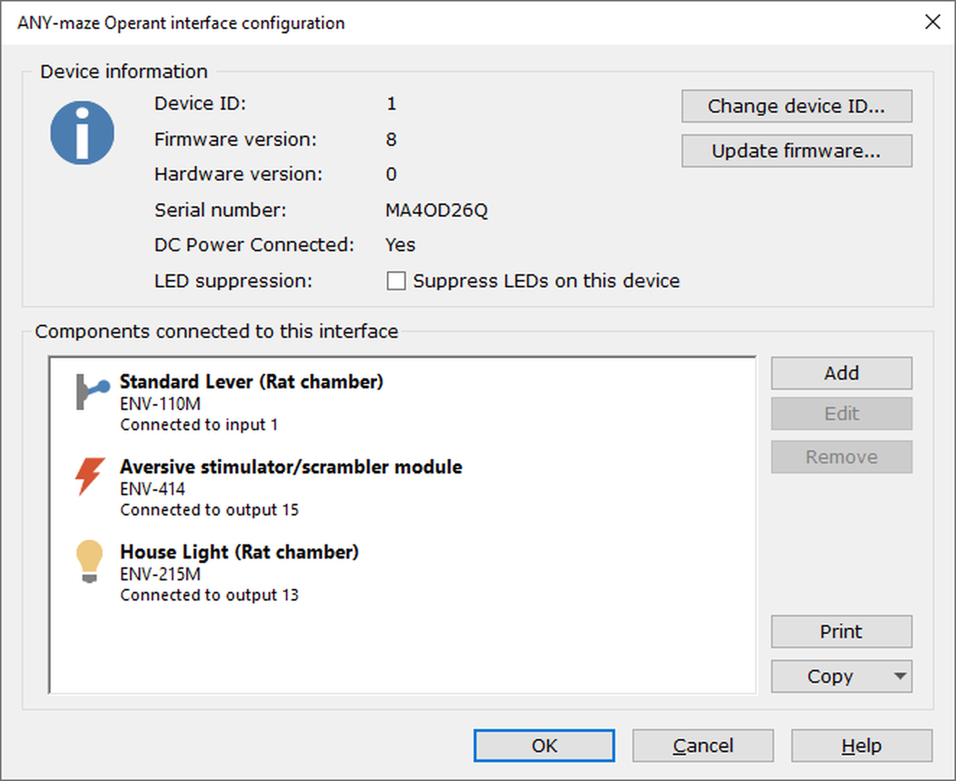956x781 pixels.
Task: Expand the Copy button dropdown arrow
Action: click(900, 676)
